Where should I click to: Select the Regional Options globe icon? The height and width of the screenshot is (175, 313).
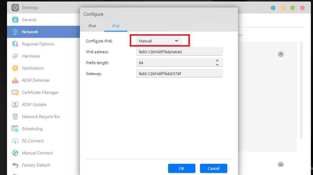15,44
